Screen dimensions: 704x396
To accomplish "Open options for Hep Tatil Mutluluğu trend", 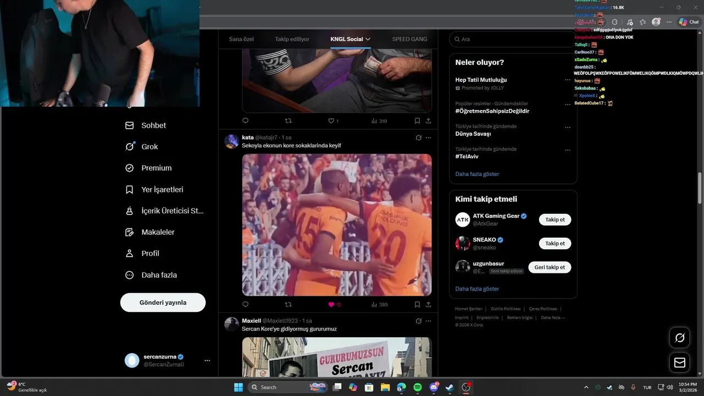I will click(x=568, y=80).
